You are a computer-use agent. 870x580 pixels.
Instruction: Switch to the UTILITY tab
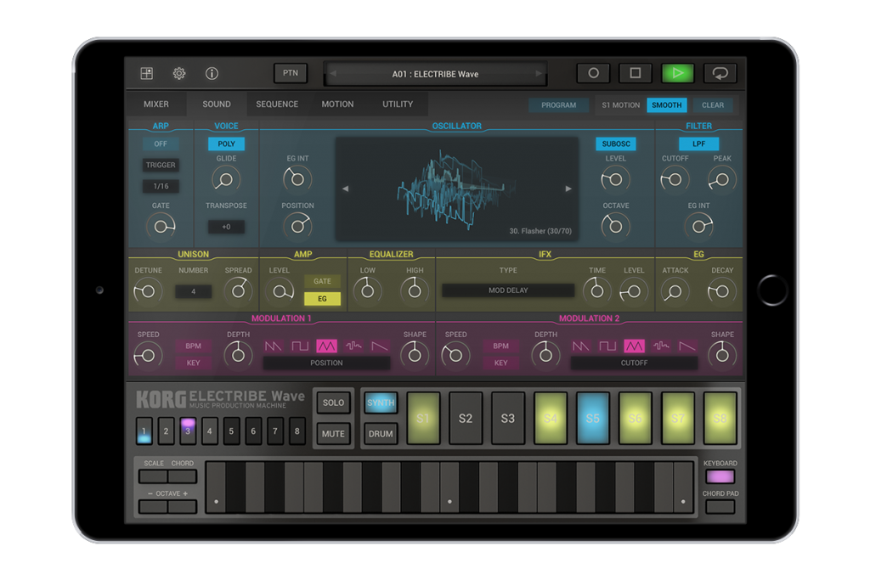(x=398, y=104)
